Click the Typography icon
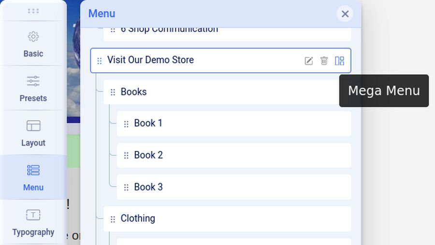Screen dimensions: 435x245 pos(33,215)
